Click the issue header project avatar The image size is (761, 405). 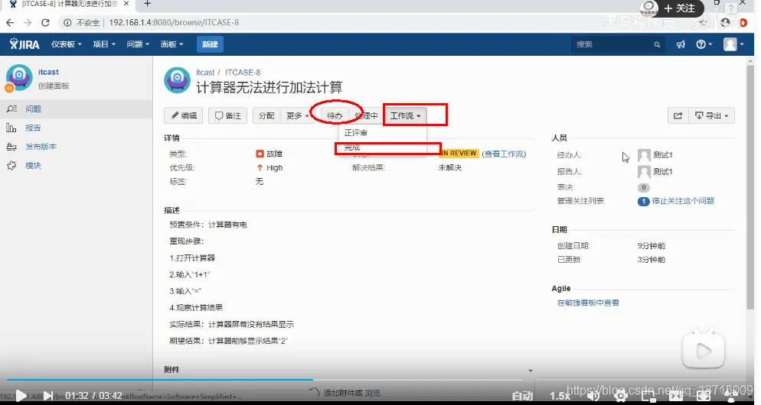177,80
